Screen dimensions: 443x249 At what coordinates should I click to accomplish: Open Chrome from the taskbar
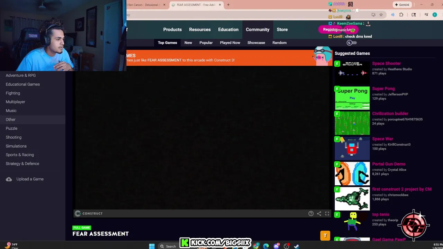pos(256,246)
